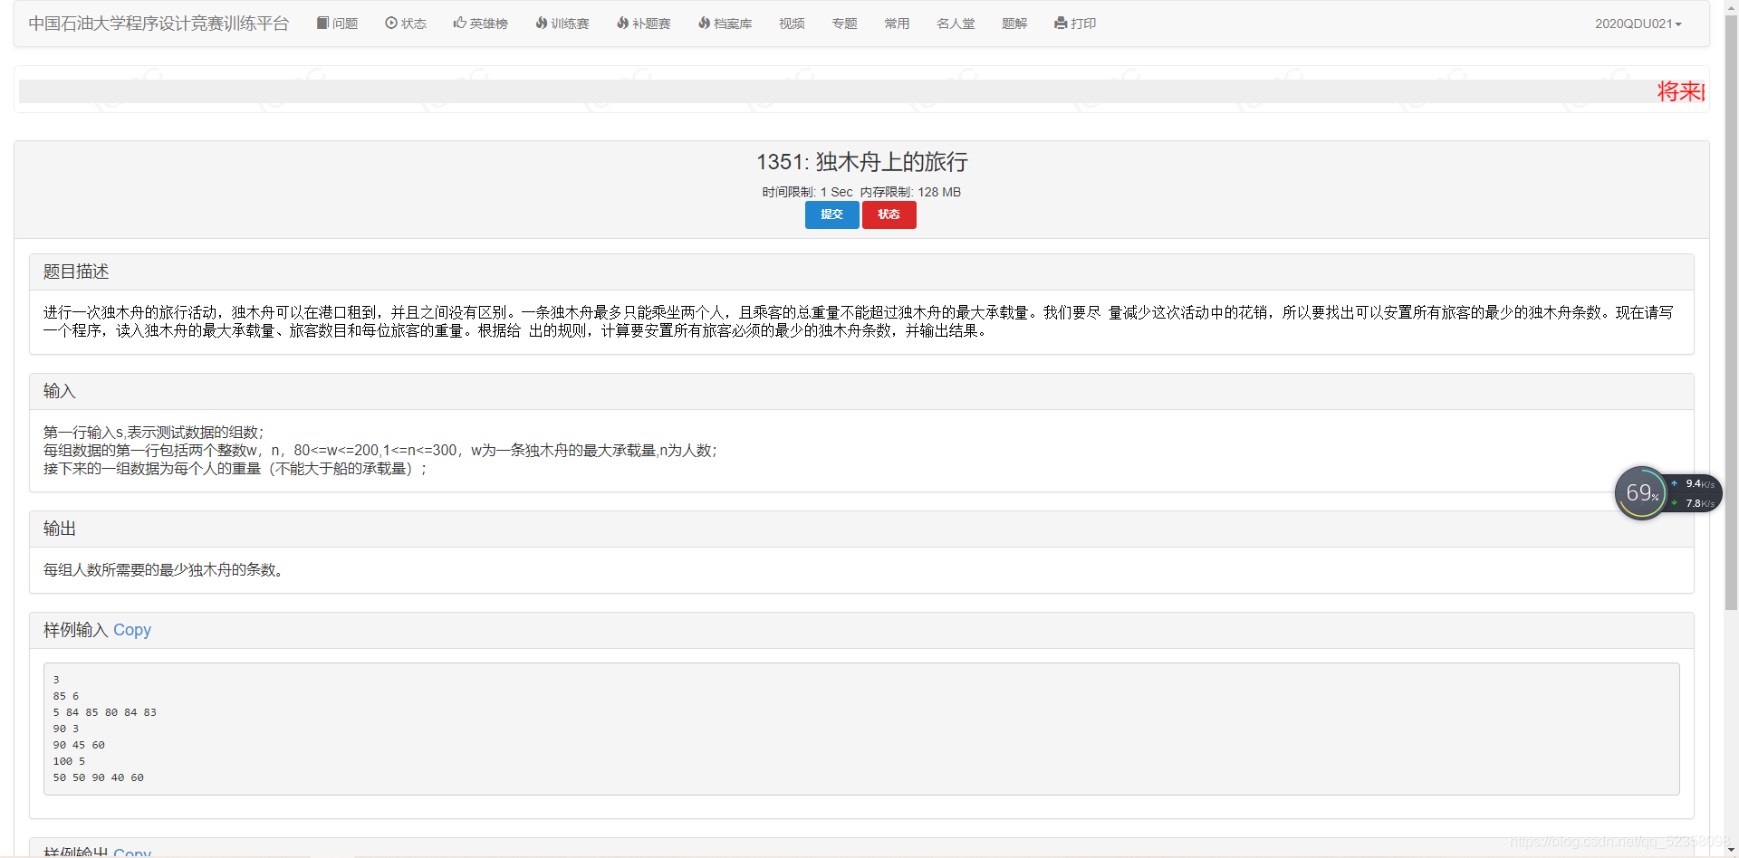Select the 专题 topics tab
Screen dimensions: 1739x858
click(843, 24)
